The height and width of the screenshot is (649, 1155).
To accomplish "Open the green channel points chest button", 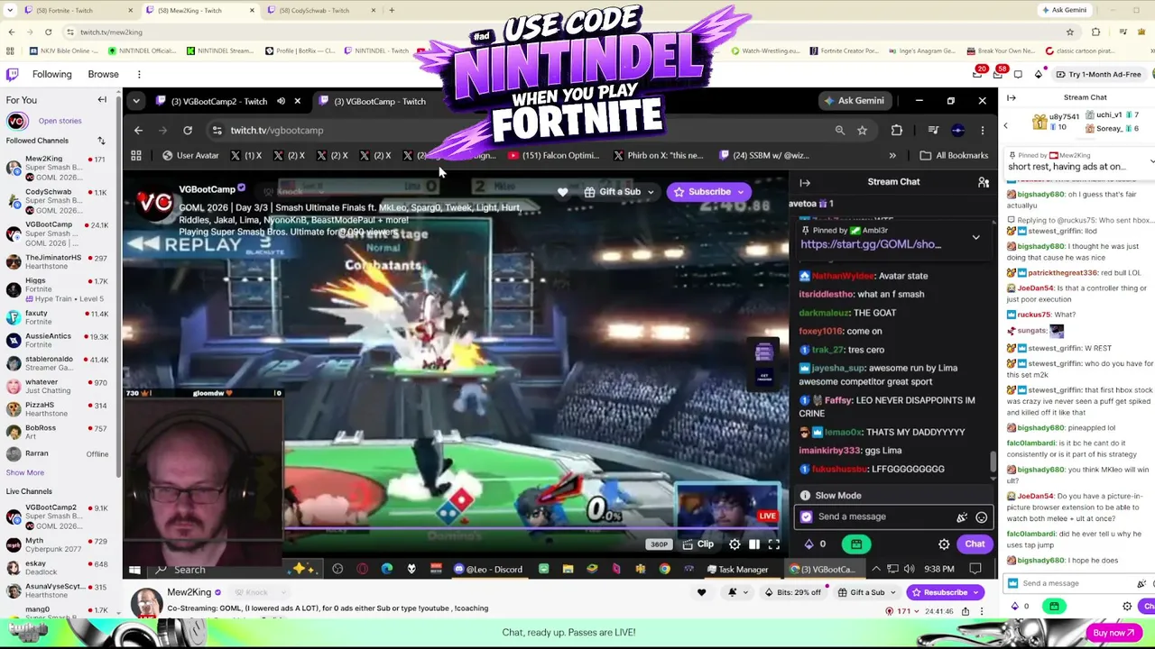I will click(x=856, y=544).
